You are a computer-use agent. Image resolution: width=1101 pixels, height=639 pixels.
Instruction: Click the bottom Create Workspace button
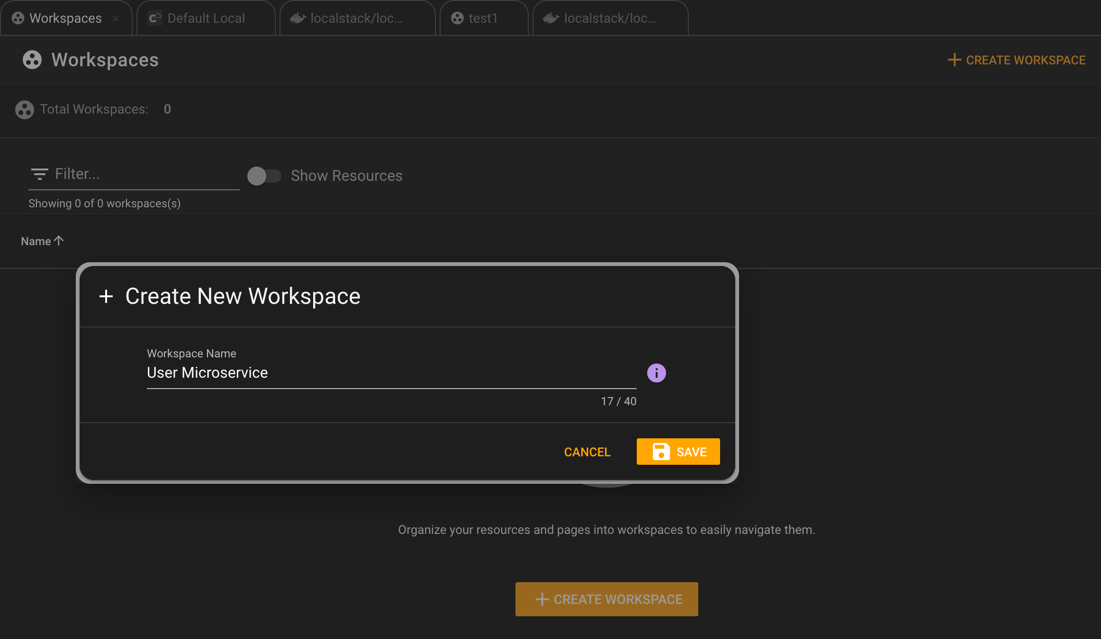(606, 599)
